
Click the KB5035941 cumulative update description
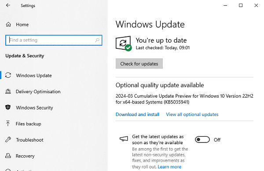pos(184,99)
